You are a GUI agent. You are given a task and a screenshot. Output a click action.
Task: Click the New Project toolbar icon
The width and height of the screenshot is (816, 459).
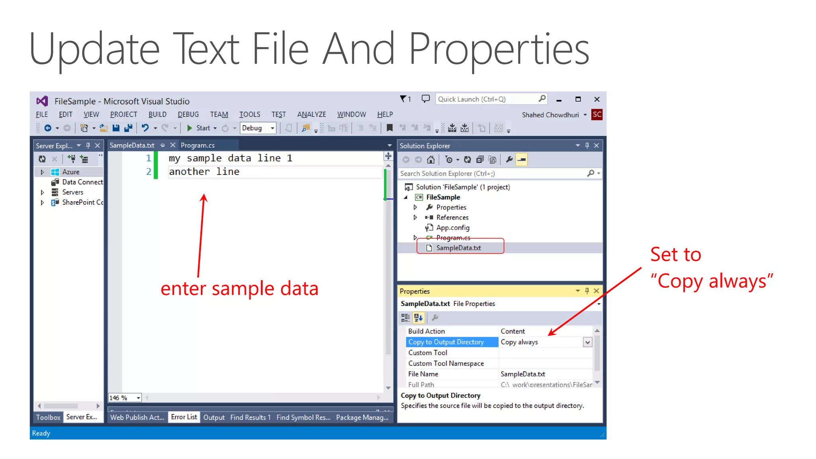[x=84, y=128]
